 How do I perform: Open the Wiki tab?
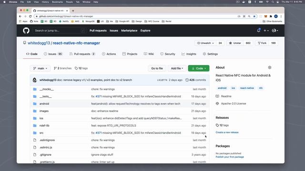(149, 54)
